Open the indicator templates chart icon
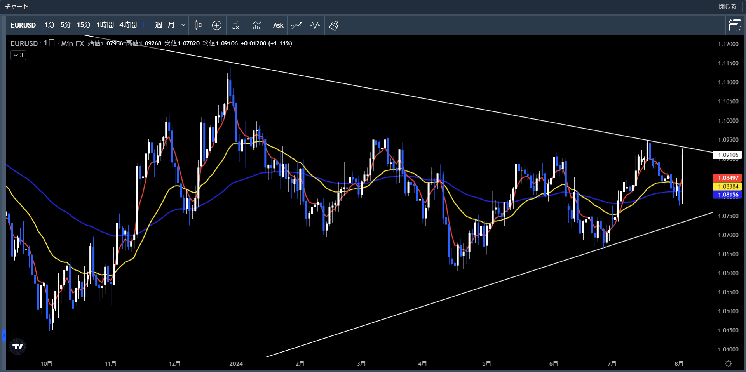Viewport: 746px width, 372px height. [257, 25]
